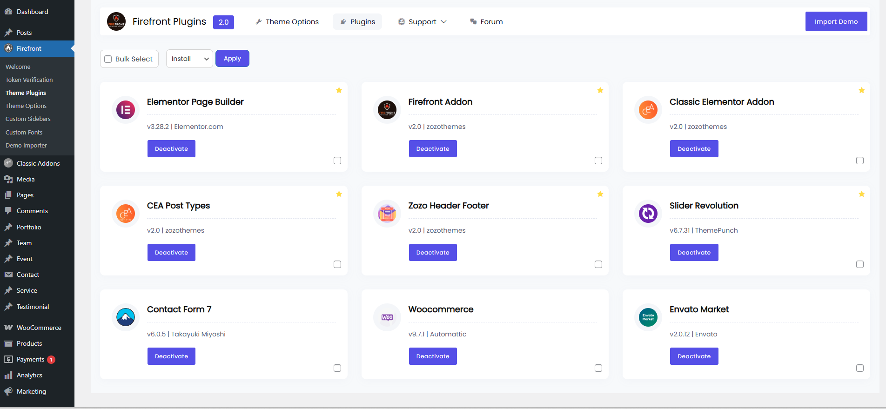
Task: Deactivate the Slider Revolution plugin
Action: click(x=694, y=253)
